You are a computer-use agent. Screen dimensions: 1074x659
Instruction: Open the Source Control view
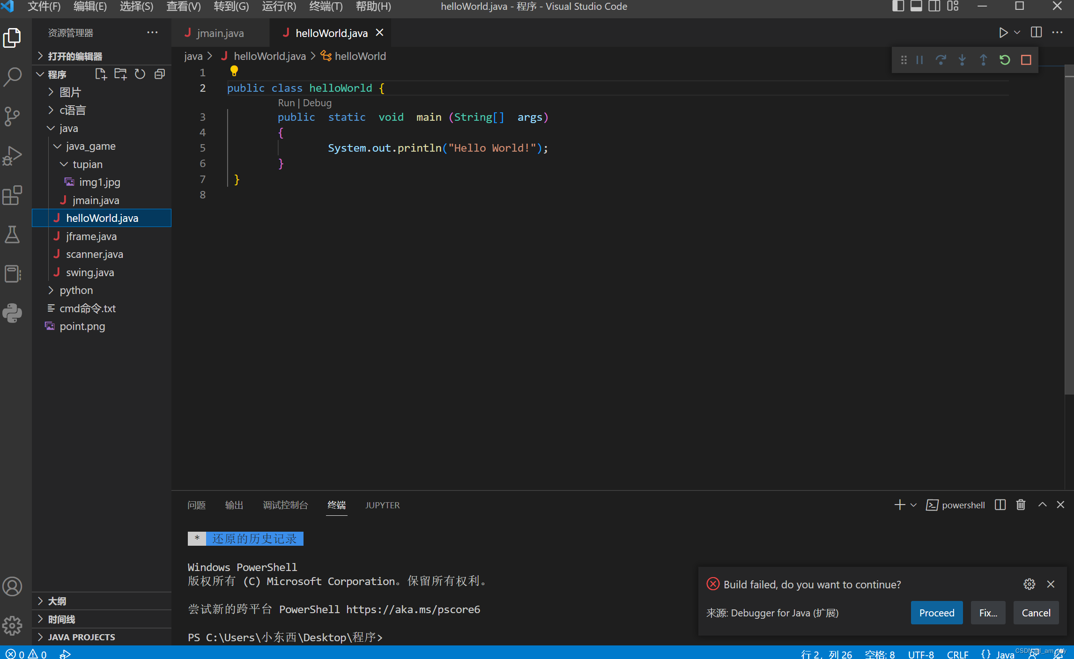13,116
